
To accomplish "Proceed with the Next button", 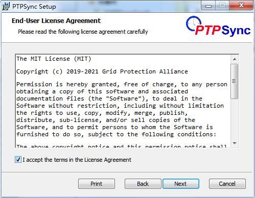I will [181, 184].
